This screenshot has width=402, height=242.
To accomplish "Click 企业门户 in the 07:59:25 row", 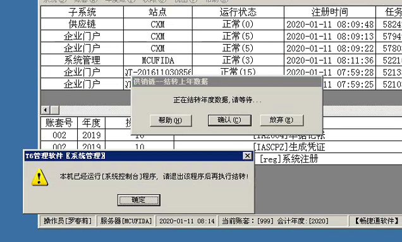I will (82, 84).
